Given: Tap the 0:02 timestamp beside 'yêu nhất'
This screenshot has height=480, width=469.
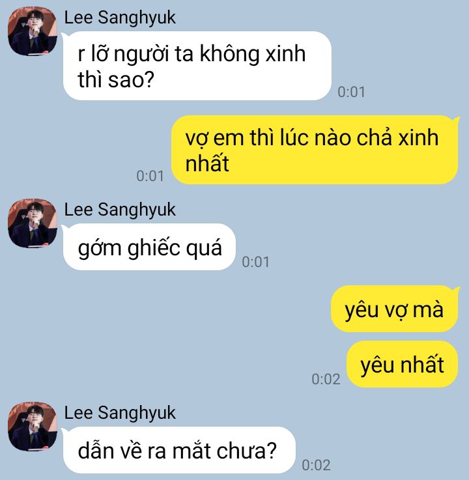Looking at the screenshot, I should (326, 379).
